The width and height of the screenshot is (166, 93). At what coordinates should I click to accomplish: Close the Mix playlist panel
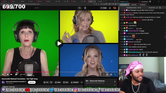tap(115, 82)
